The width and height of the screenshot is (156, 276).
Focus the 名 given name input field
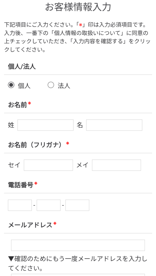point(114,125)
